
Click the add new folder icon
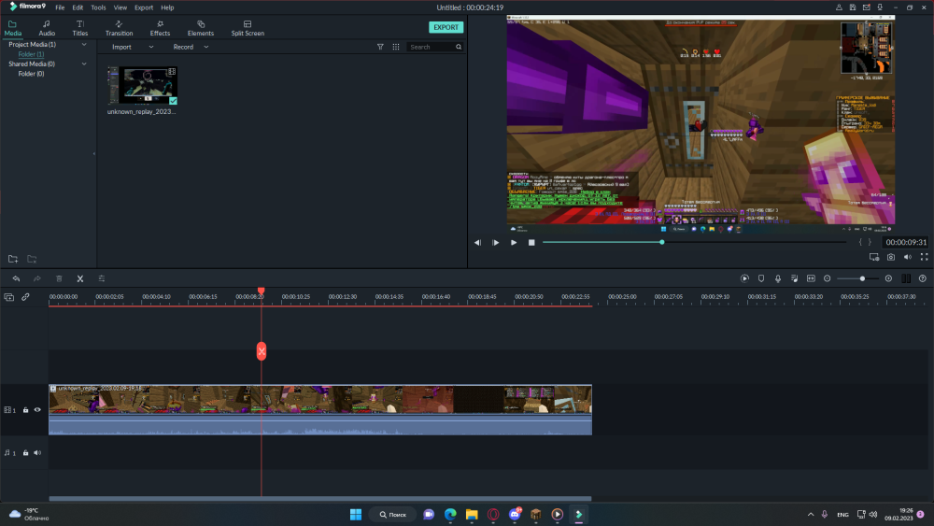tap(13, 259)
